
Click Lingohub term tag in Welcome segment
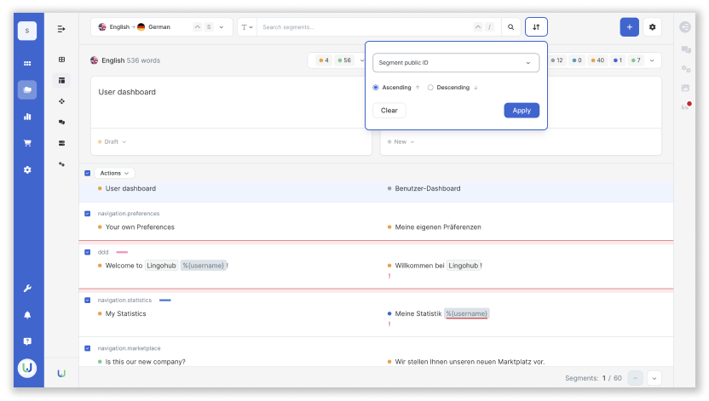161,266
